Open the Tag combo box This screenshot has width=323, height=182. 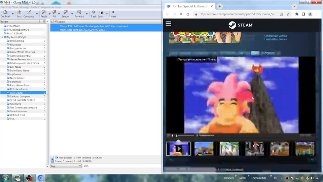point(66,166)
